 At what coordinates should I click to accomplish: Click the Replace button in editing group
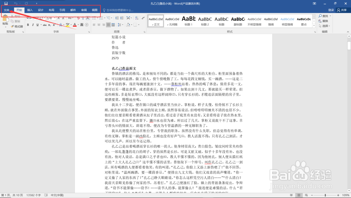point(323,21)
